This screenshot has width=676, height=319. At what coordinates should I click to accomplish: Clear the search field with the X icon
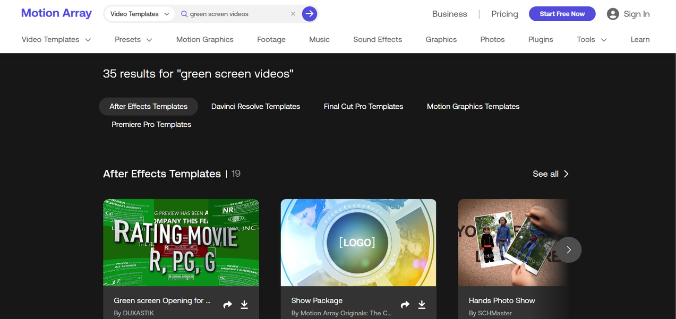[293, 14]
